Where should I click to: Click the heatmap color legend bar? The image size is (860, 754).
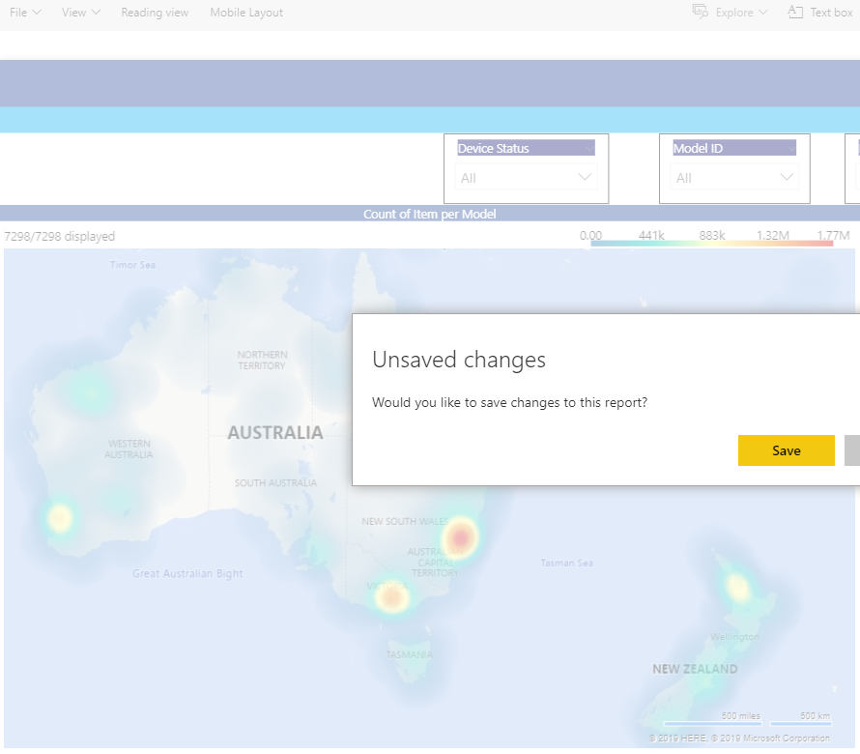coord(711,243)
